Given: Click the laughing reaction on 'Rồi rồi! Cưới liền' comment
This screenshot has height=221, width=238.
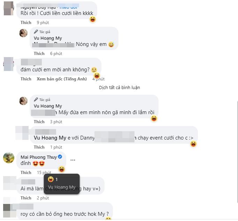Looking at the screenshot, I should tap(93, 19).
